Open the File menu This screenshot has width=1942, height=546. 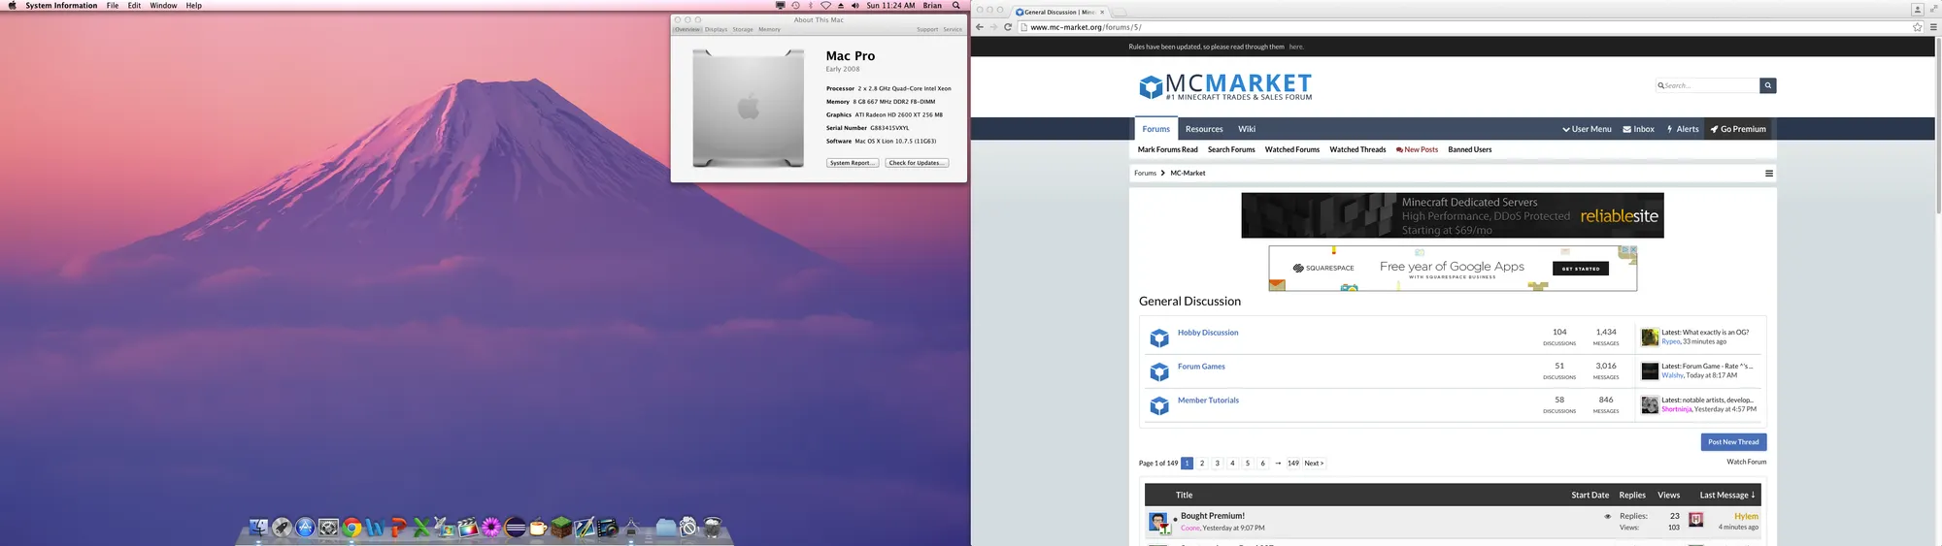pos(113,5)
